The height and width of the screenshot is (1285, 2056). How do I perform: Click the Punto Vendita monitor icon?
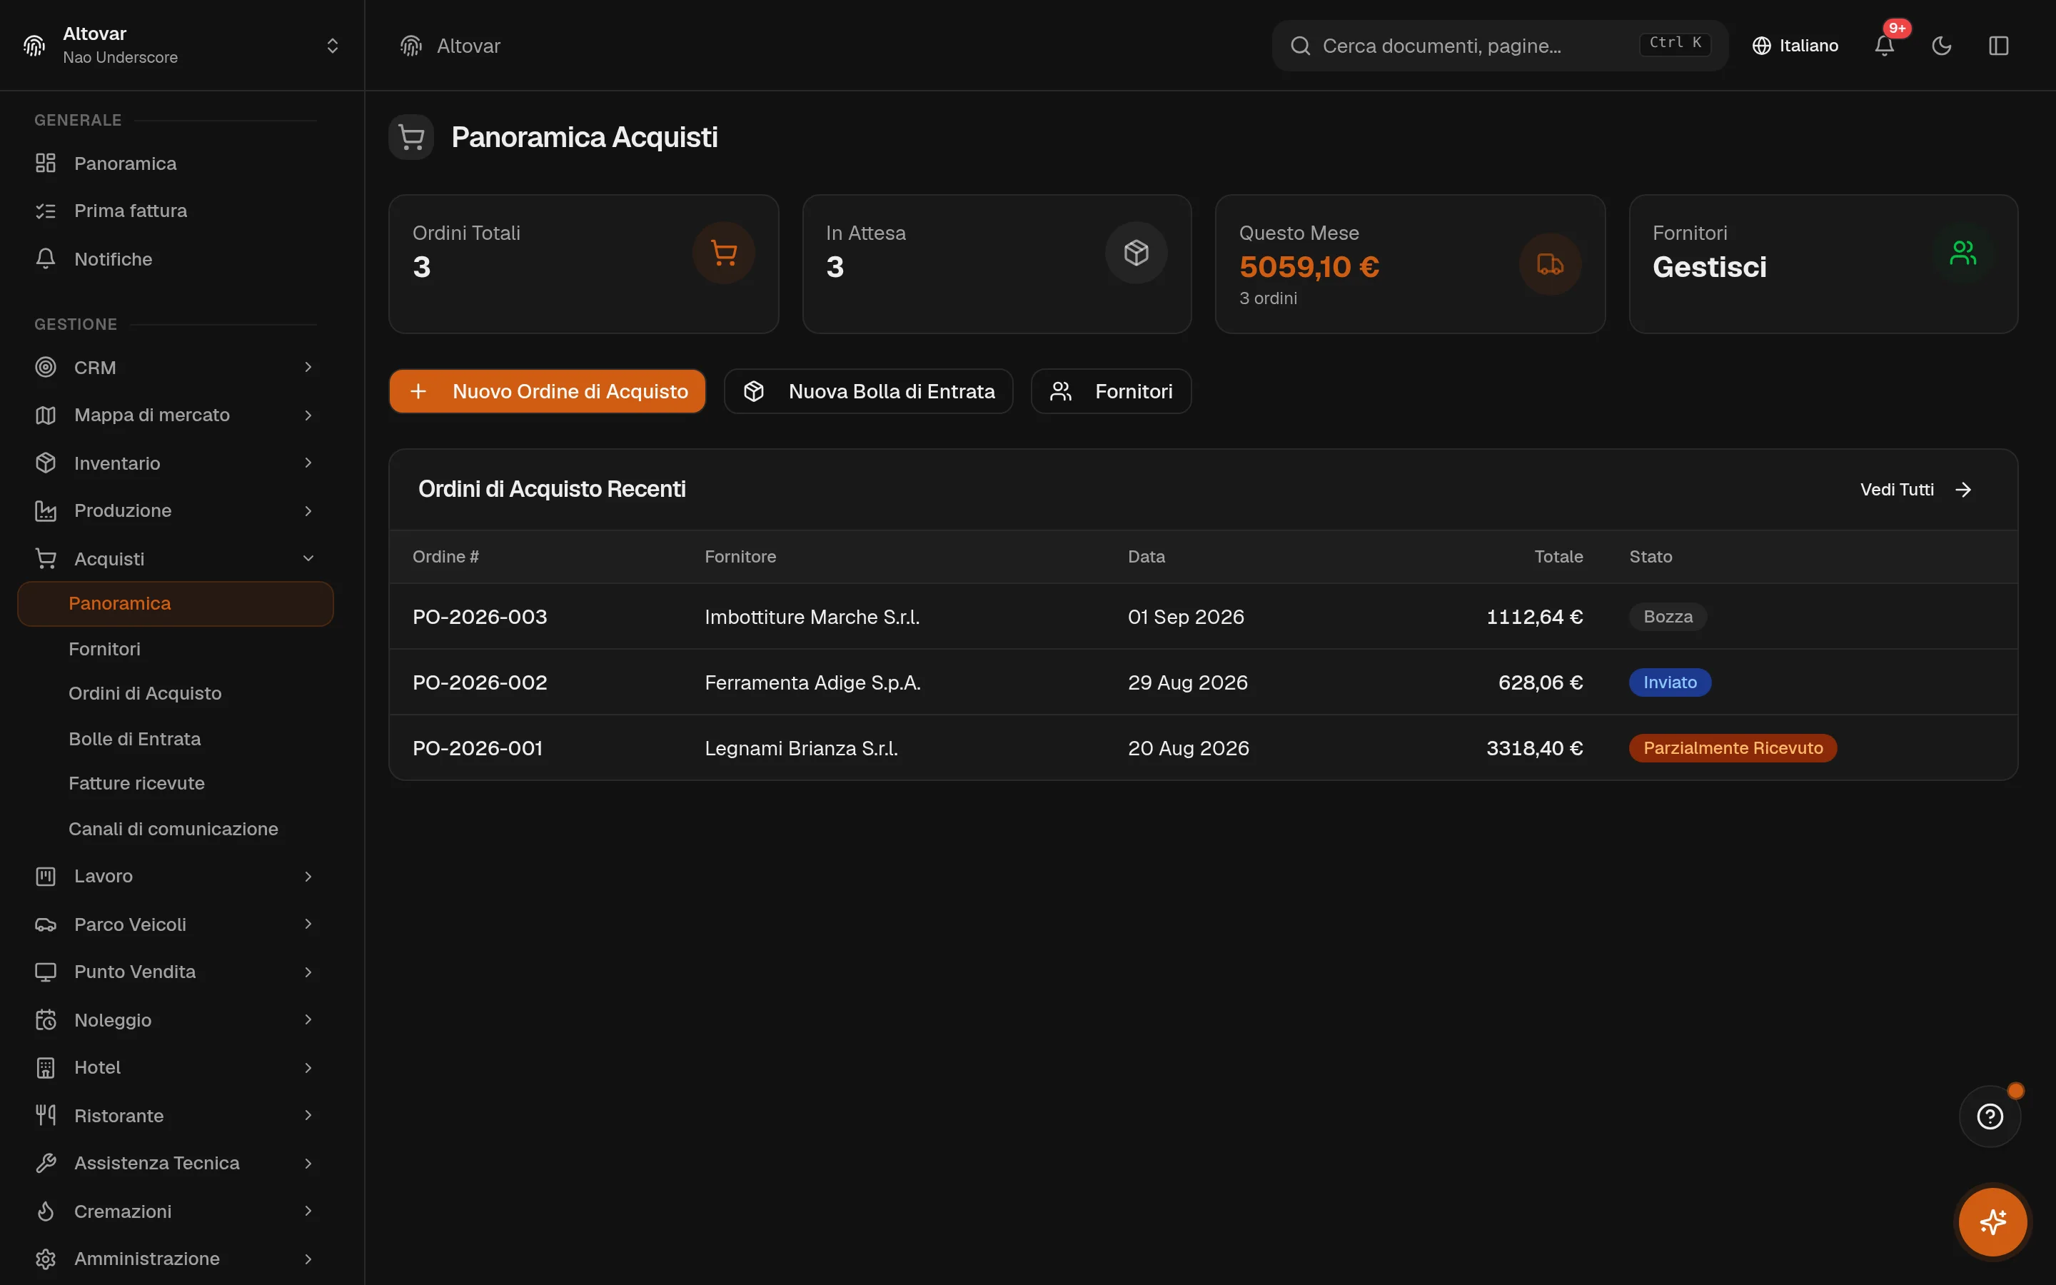[46, 972]
